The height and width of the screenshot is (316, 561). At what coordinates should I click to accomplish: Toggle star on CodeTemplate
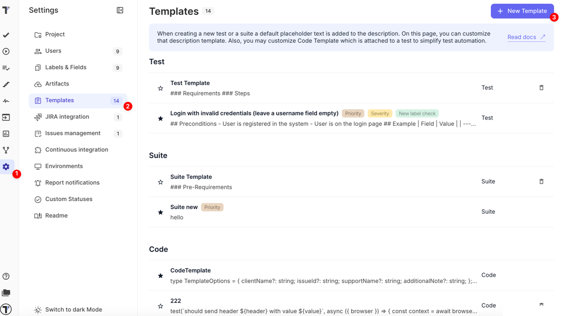(160, 276)
